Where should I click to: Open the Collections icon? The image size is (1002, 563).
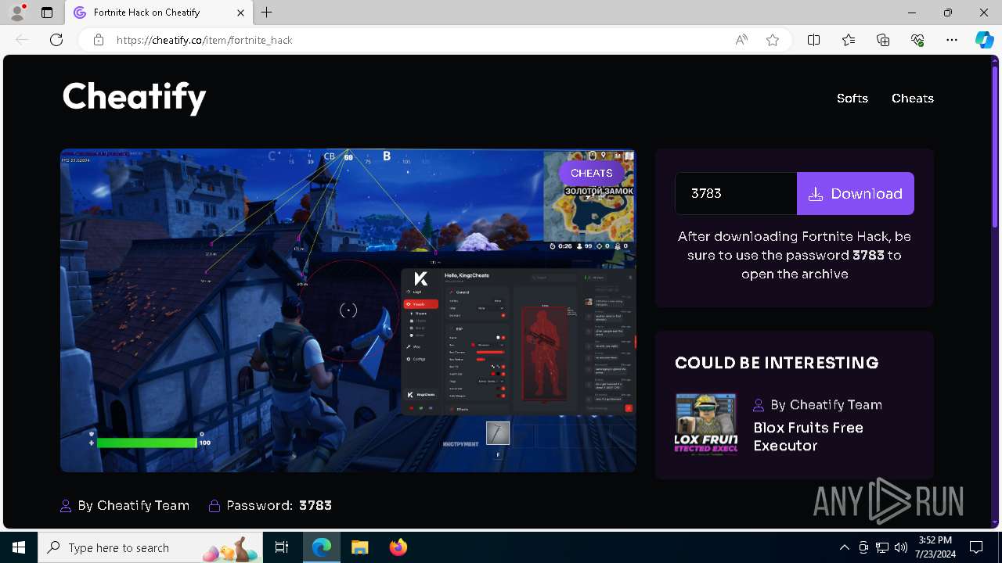click(883, 40)
